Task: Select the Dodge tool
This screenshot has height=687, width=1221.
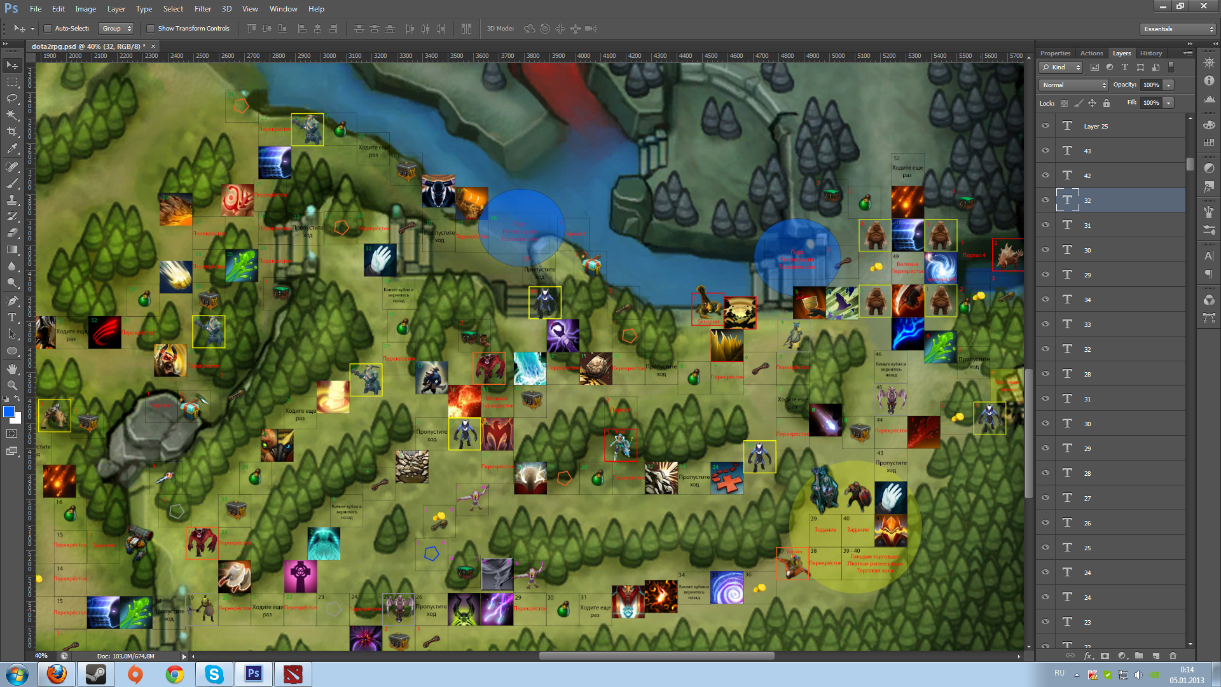Action: (x=12, y=282)
